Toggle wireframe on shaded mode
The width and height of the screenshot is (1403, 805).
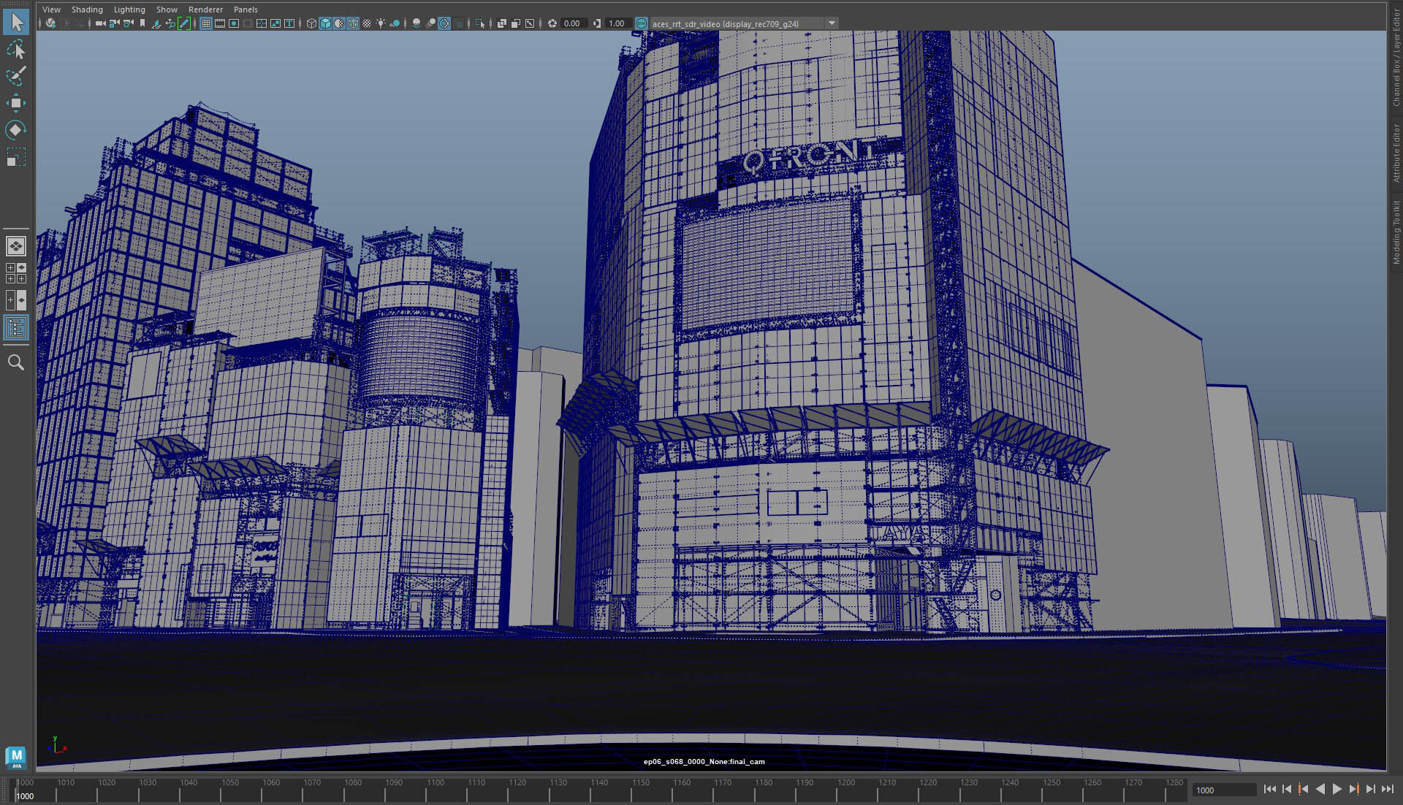353,23
